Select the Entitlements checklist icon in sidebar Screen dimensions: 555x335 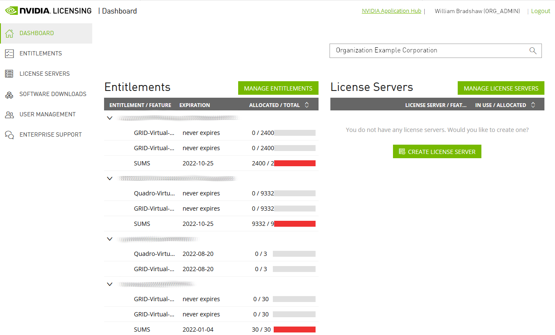8,53
